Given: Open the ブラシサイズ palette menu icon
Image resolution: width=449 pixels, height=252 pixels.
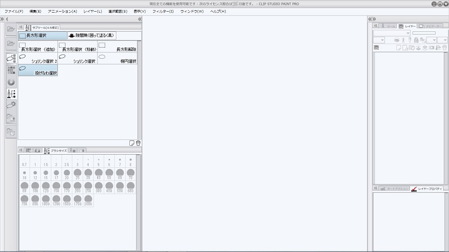Looking at the screenshot, I should point(21,150).
